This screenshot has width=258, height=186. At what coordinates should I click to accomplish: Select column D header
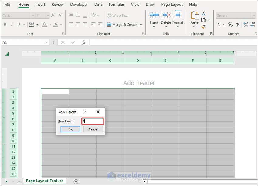point(137,61)
